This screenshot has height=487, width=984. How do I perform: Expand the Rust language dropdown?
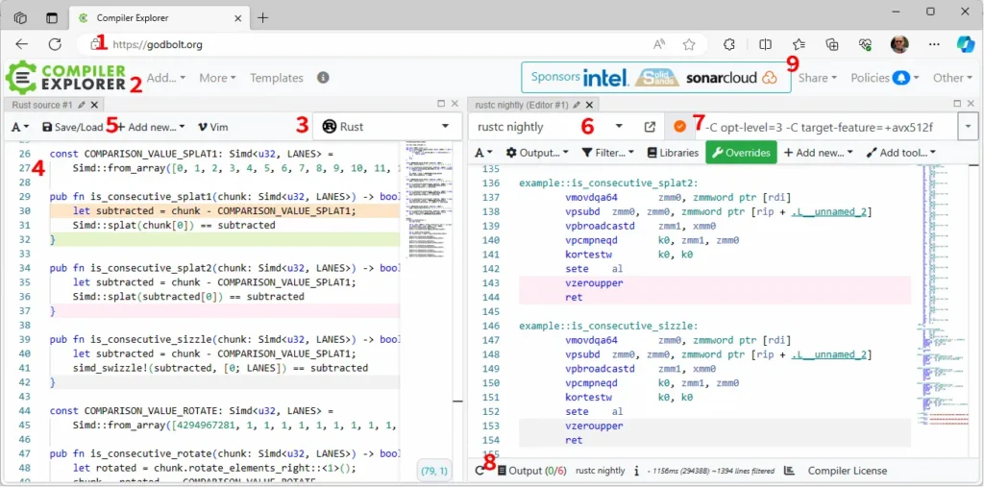click(385, 127)
